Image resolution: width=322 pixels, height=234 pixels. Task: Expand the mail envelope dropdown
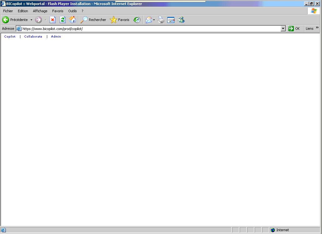pos(153,20)
